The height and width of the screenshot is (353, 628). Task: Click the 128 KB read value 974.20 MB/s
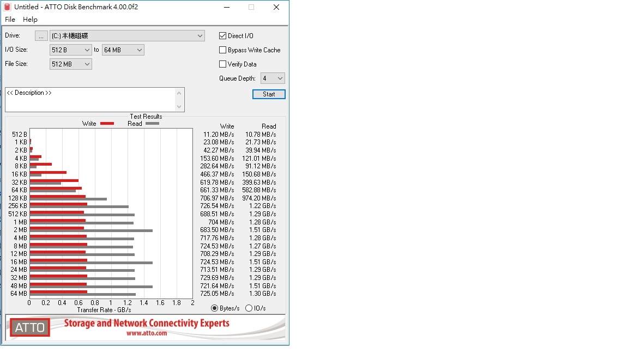pos(259,198)
